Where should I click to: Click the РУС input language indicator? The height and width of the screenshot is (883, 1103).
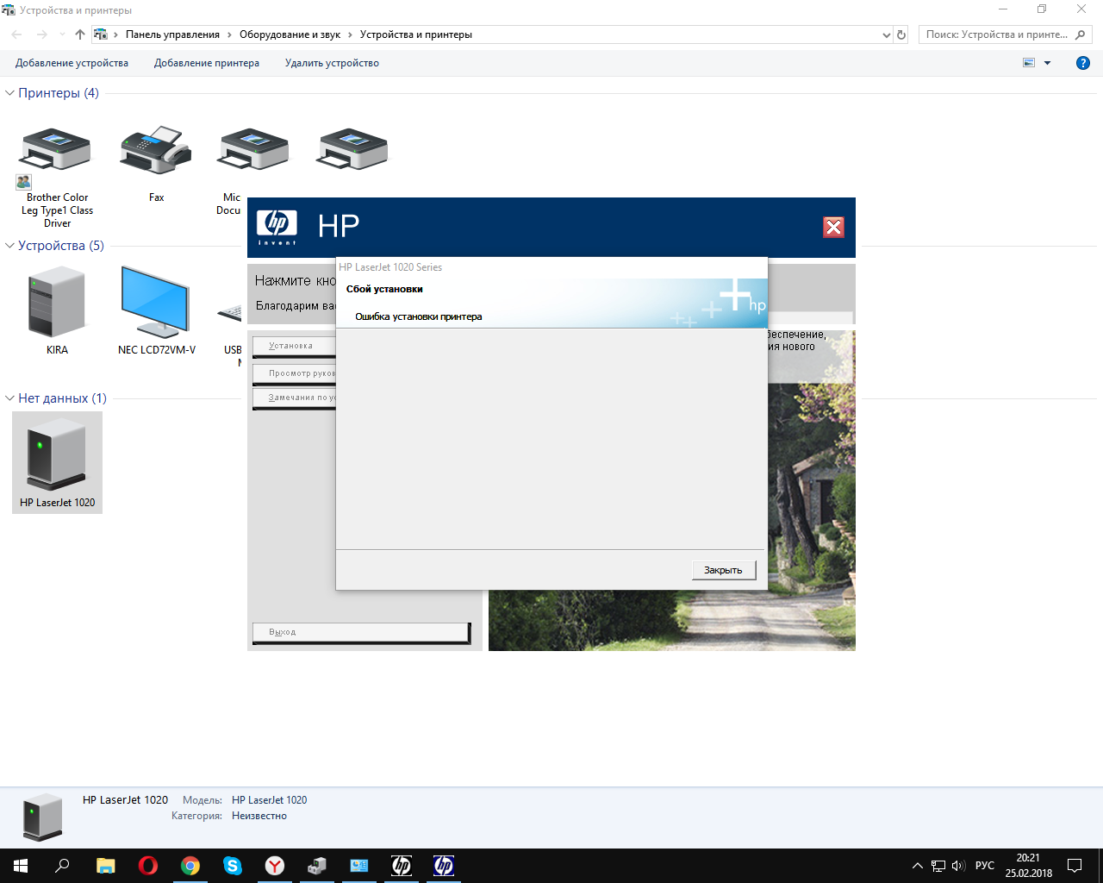click(985, 866)
